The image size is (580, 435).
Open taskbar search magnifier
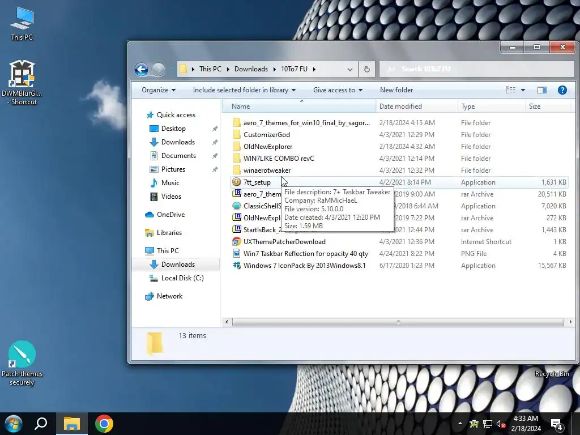point(41,424)
